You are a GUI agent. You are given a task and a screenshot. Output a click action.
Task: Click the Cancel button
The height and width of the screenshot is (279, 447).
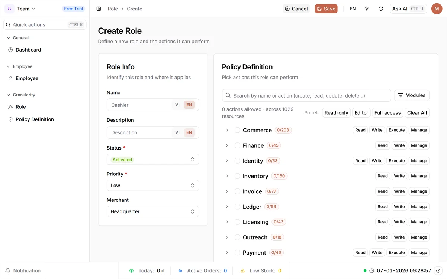296,9
